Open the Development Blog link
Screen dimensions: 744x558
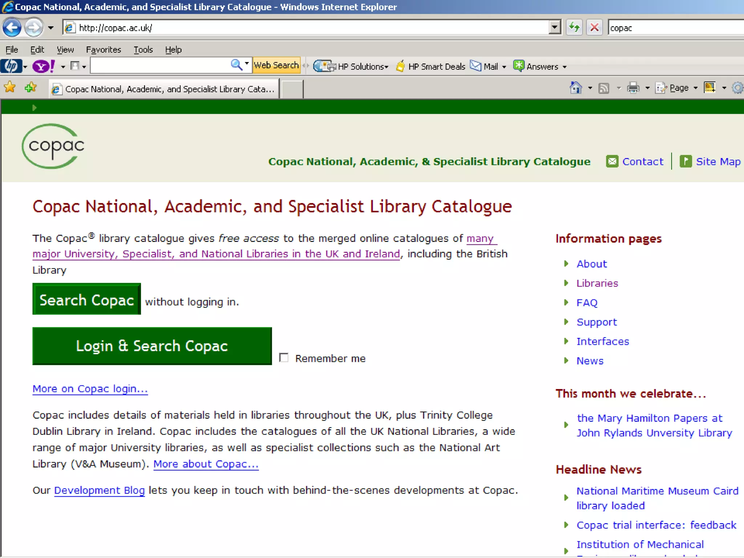[99, 490]
